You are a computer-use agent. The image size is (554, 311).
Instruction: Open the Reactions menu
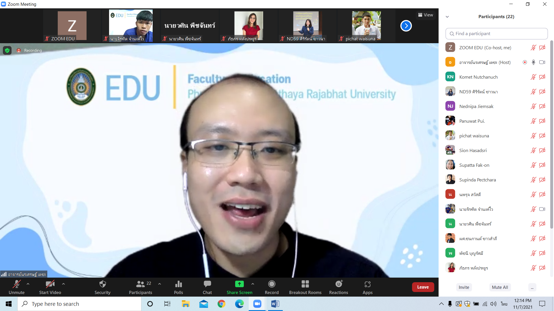339,287
